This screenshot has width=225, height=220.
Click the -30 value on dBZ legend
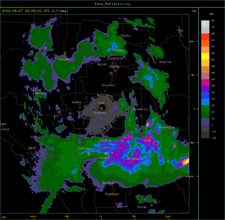(214, 138)
